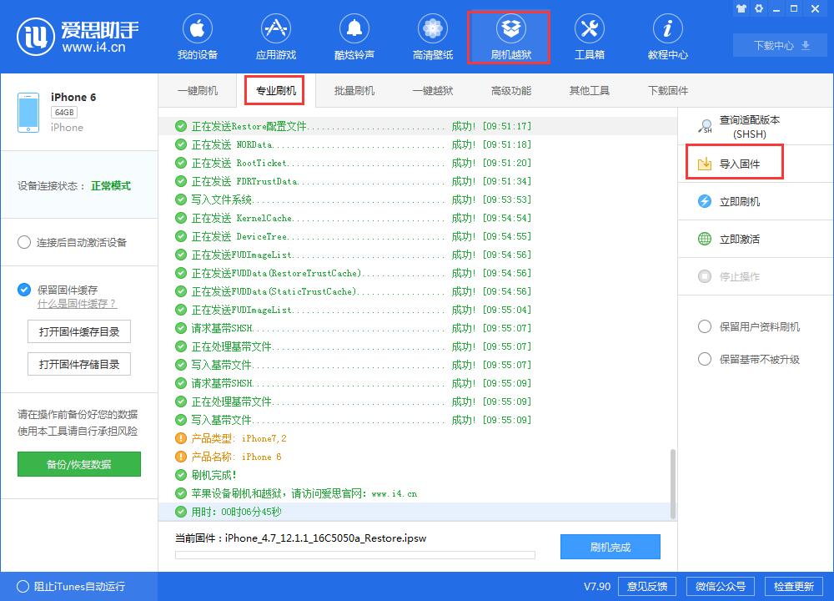
Task: Switch to the 一键越狱 tab
Action: [x=432, y=90]
